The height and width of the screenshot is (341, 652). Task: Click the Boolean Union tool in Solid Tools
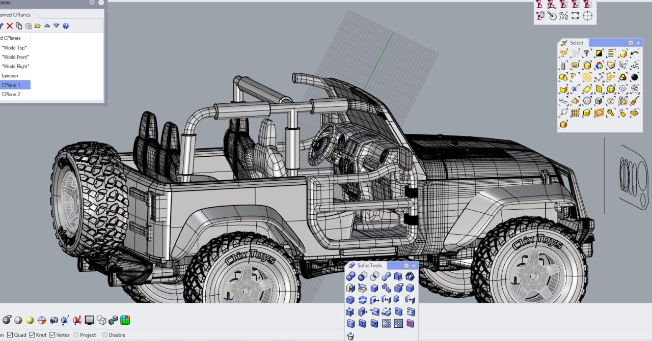[x=350, y=276]
